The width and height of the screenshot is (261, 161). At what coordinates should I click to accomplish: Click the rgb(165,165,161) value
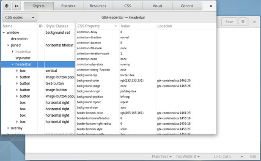132,113
